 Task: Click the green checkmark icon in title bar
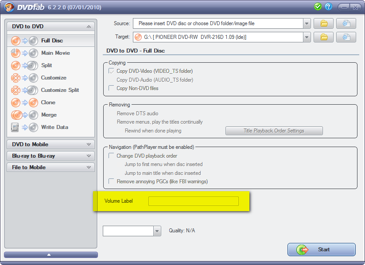coord(318,7)
